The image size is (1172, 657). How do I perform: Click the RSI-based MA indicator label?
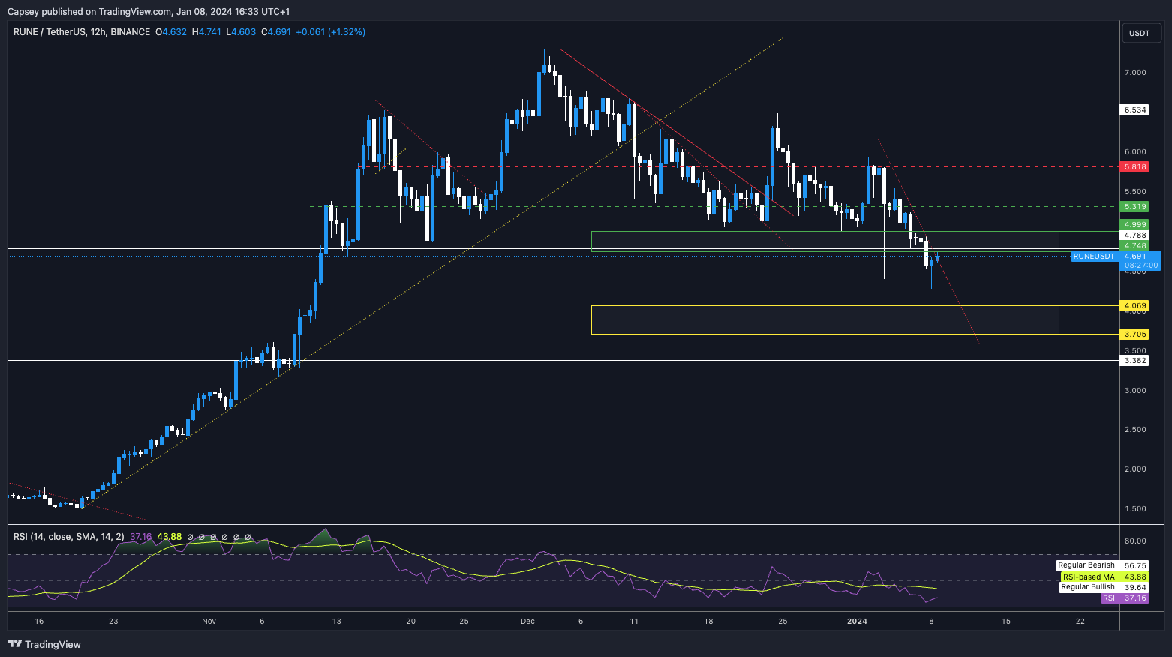(x=1089, y=577)
